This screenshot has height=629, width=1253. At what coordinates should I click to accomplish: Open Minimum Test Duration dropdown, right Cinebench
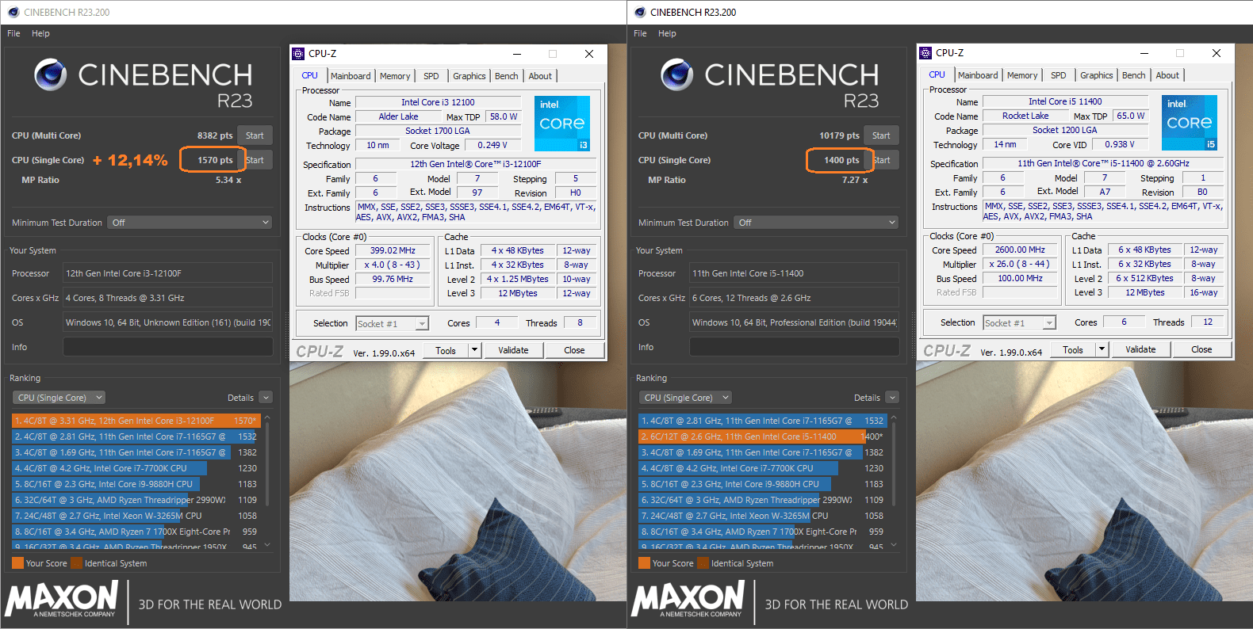817,223
